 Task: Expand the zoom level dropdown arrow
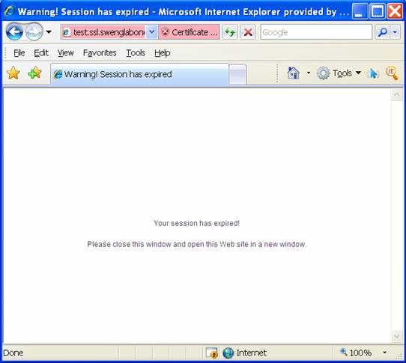pyautogui.click(x=385, y=353)
